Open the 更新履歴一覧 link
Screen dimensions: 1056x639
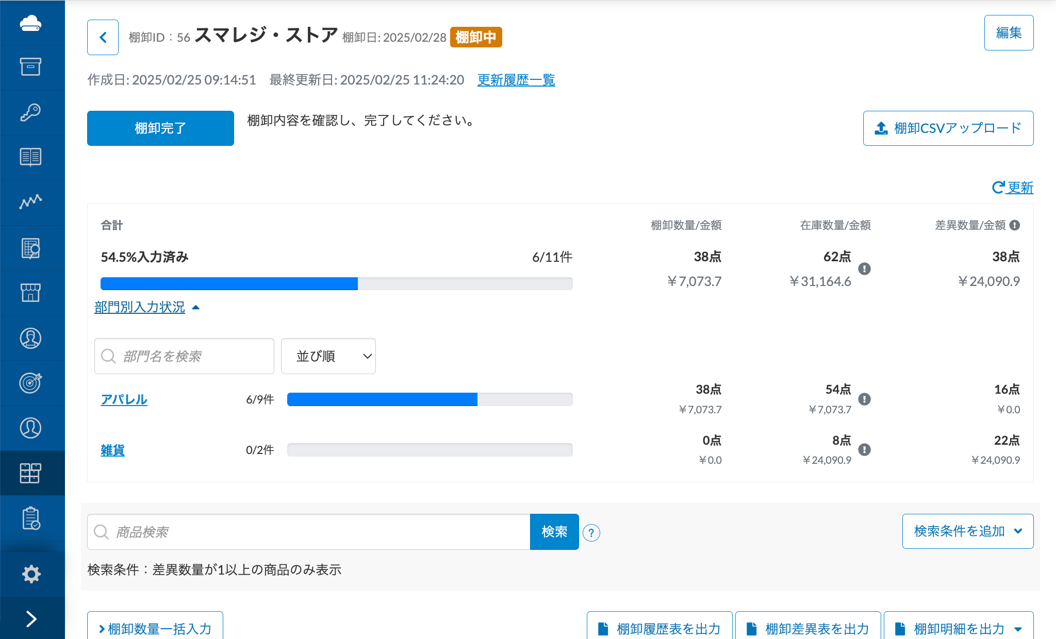coord(516,80)
